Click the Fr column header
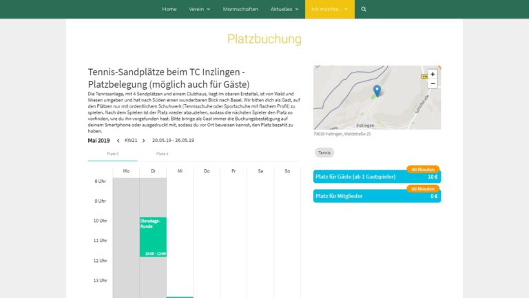This screenshot has height=298, width=529. point(234,171)
